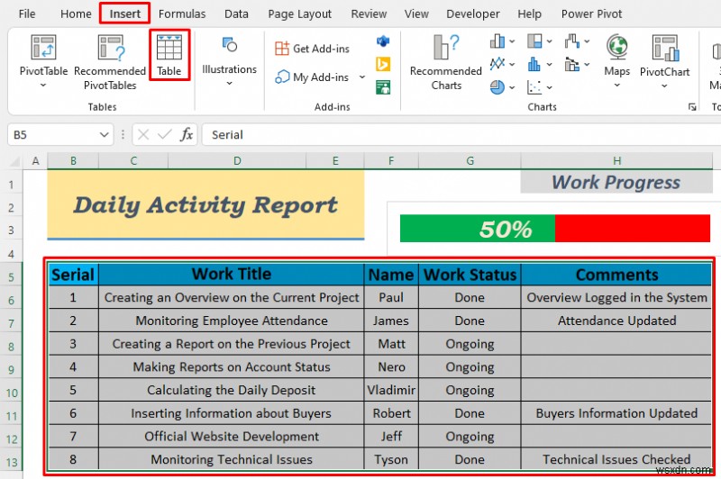
Task: Click the Column or Bar chart icon
Action: point(497,41)
